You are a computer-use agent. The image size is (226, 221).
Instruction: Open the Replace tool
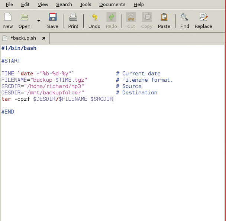click(203, 20)
